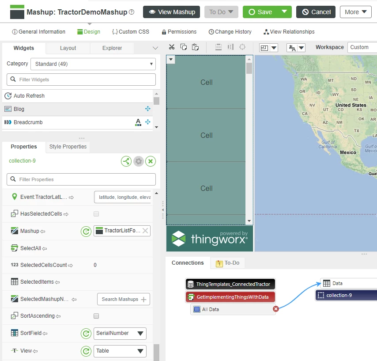Open the Permissions tab
Screen dimensions: 377x361
click(179, 32)
